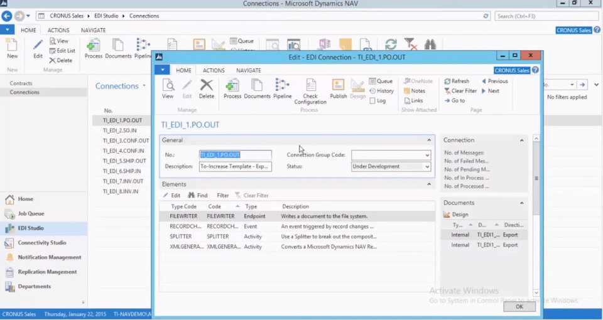This screenshot has width=603, height=320.
Task: Collapse the Elements section
Action: coord(429,184)
